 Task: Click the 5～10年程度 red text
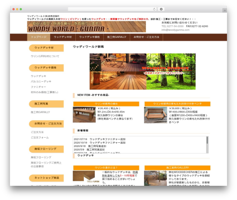point(127,175)
